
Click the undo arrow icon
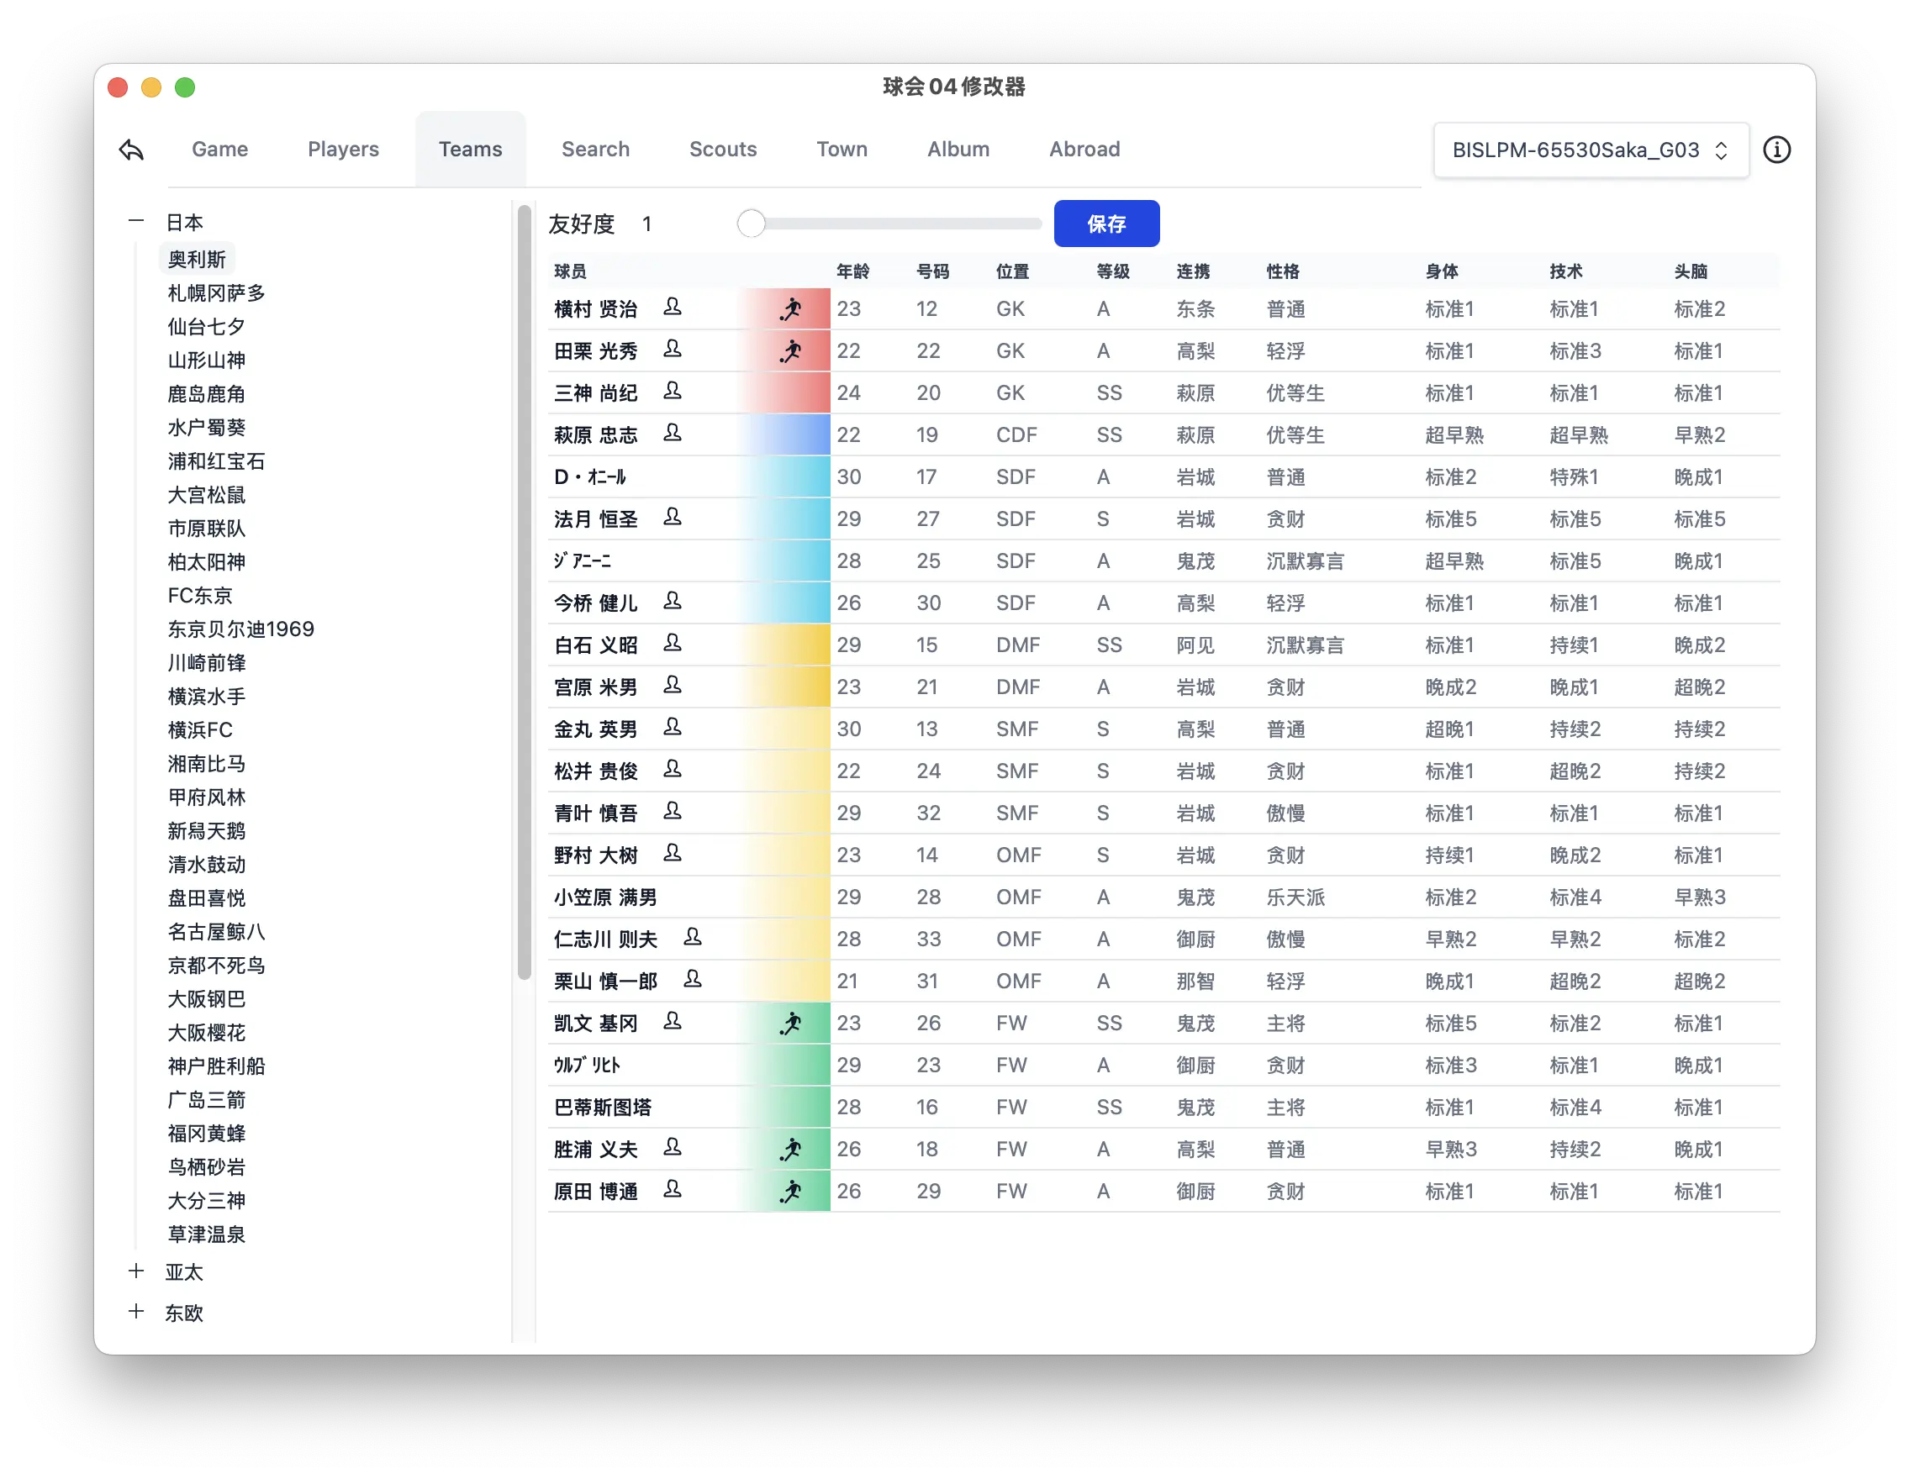click(x=131, y=150)
